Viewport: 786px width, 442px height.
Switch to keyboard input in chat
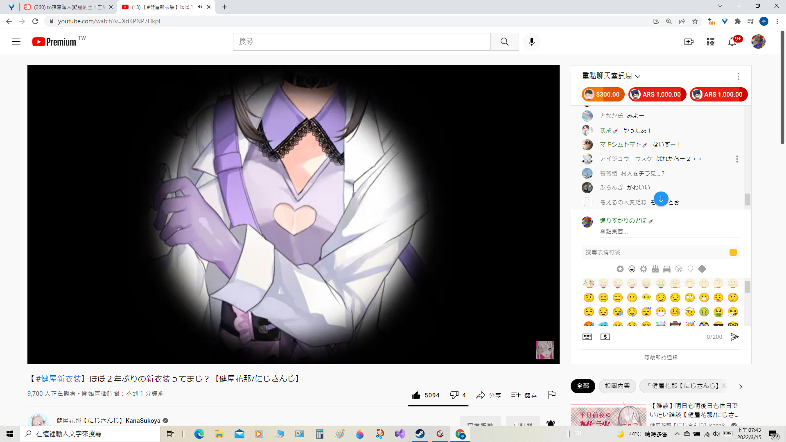[587, 337]
